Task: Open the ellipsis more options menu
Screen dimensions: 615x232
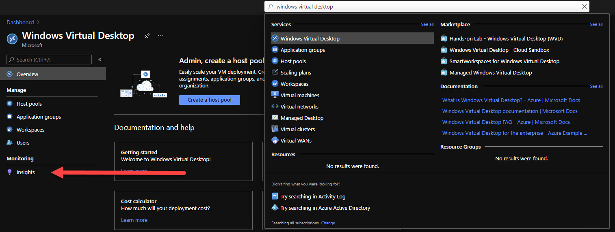Action: point(160,36)
